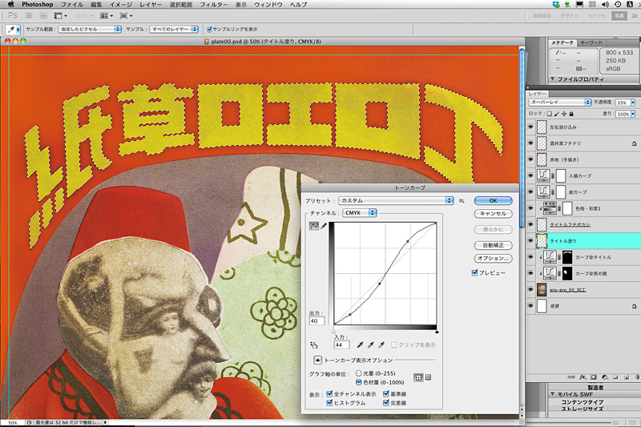Open the ファイル menu
The height and width of the screenshot is (427, 641).
tap(72, 5)
